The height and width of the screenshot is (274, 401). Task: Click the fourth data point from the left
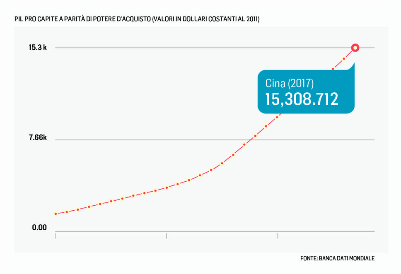tap(89, 207)
